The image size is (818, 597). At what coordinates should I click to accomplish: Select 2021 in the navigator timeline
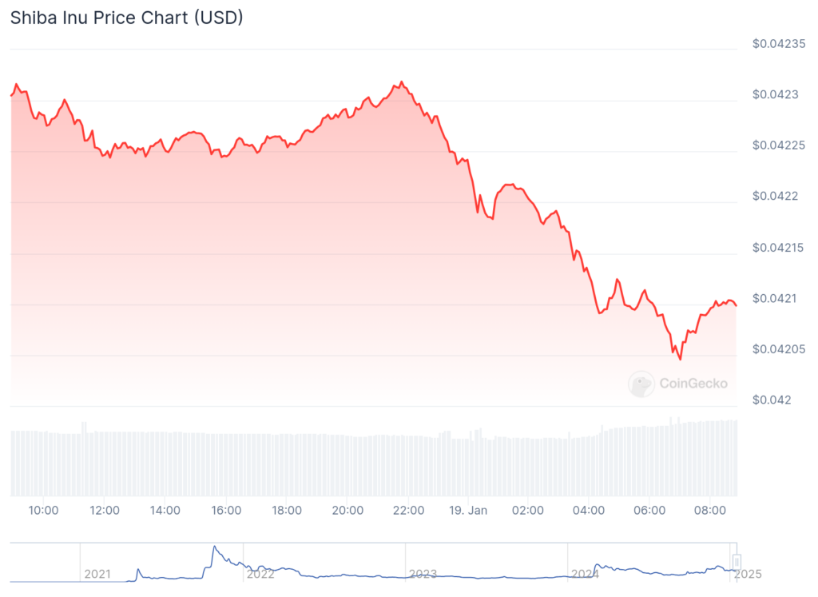[97, 574]
